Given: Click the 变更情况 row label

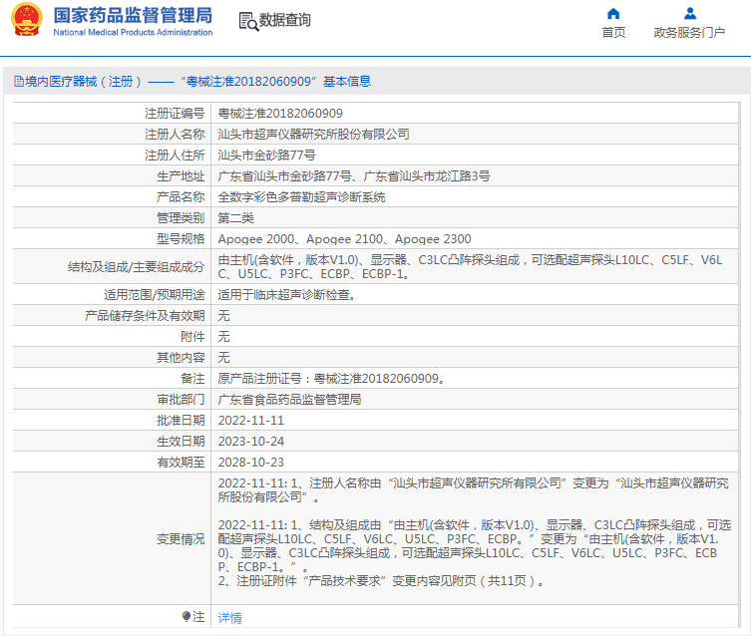Looking at the screenshot, I should coord(181,538).
